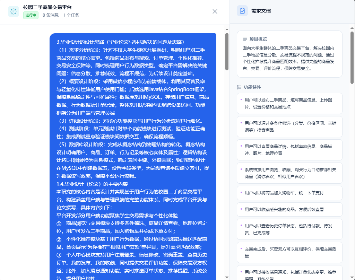Select the feature card 用户可以发布二手商品

(x=289, y=104)
